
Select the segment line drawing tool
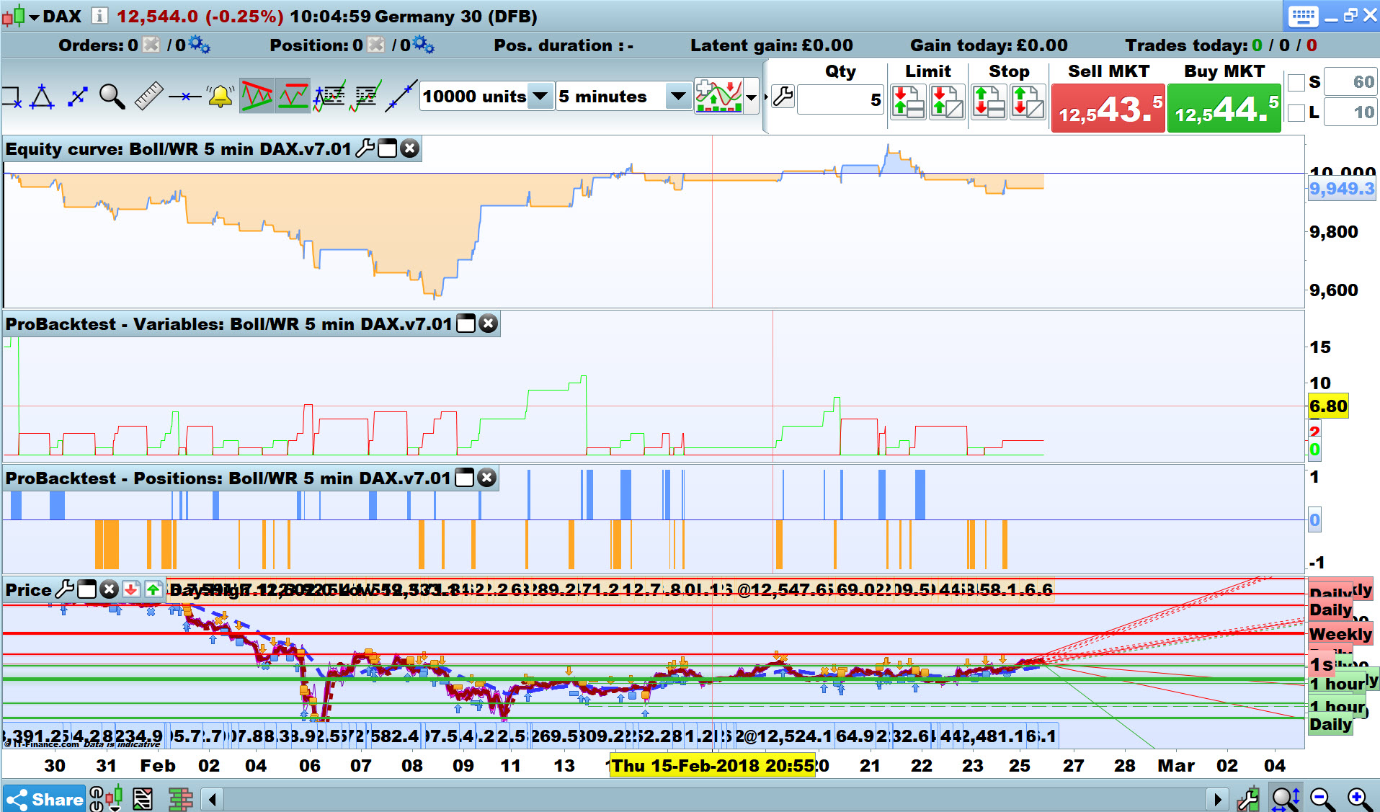77,97
